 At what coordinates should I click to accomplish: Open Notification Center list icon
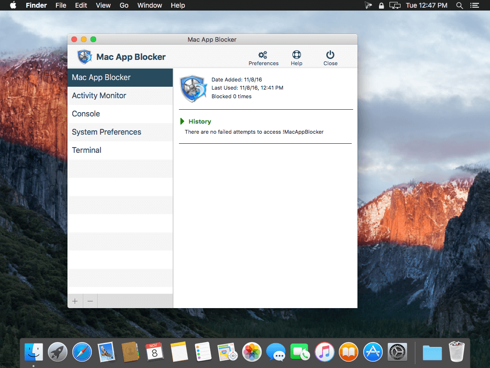pos(474,5)
